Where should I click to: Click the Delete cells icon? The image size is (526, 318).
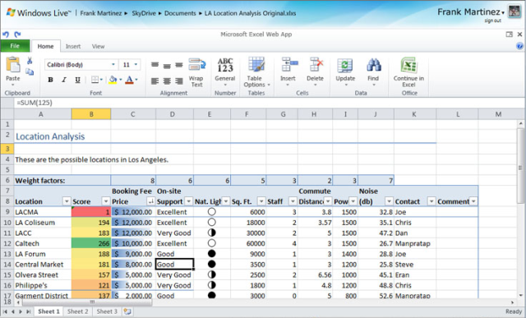[316, 64]
